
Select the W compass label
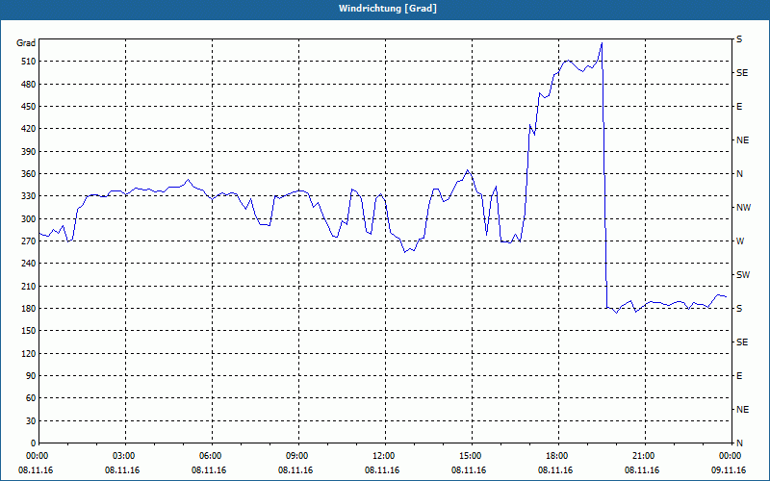(x=740, y=241)
